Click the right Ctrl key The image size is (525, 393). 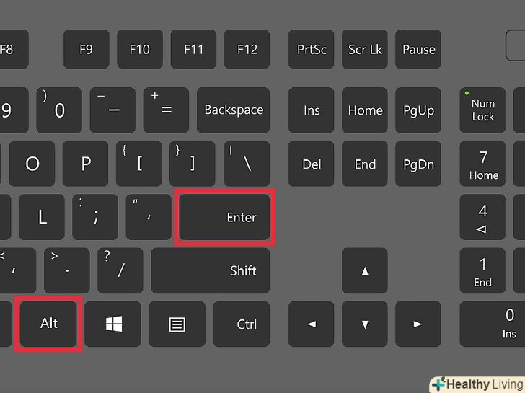point(242,324)
